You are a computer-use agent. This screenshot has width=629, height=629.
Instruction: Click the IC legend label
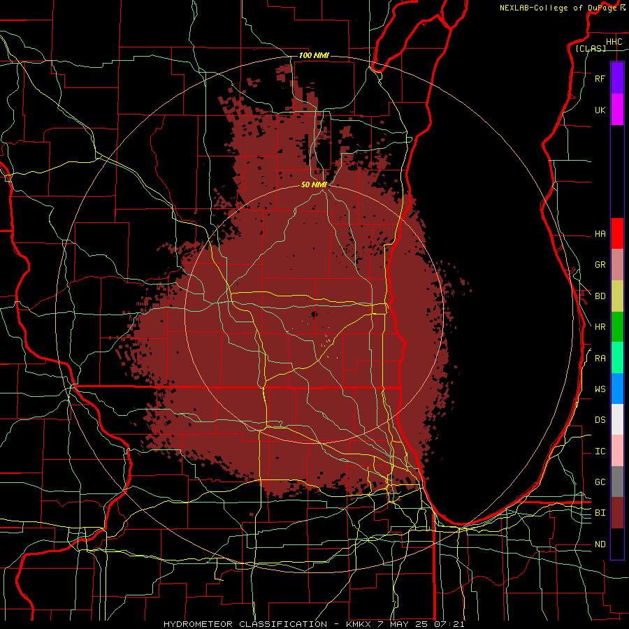[600, 451]
